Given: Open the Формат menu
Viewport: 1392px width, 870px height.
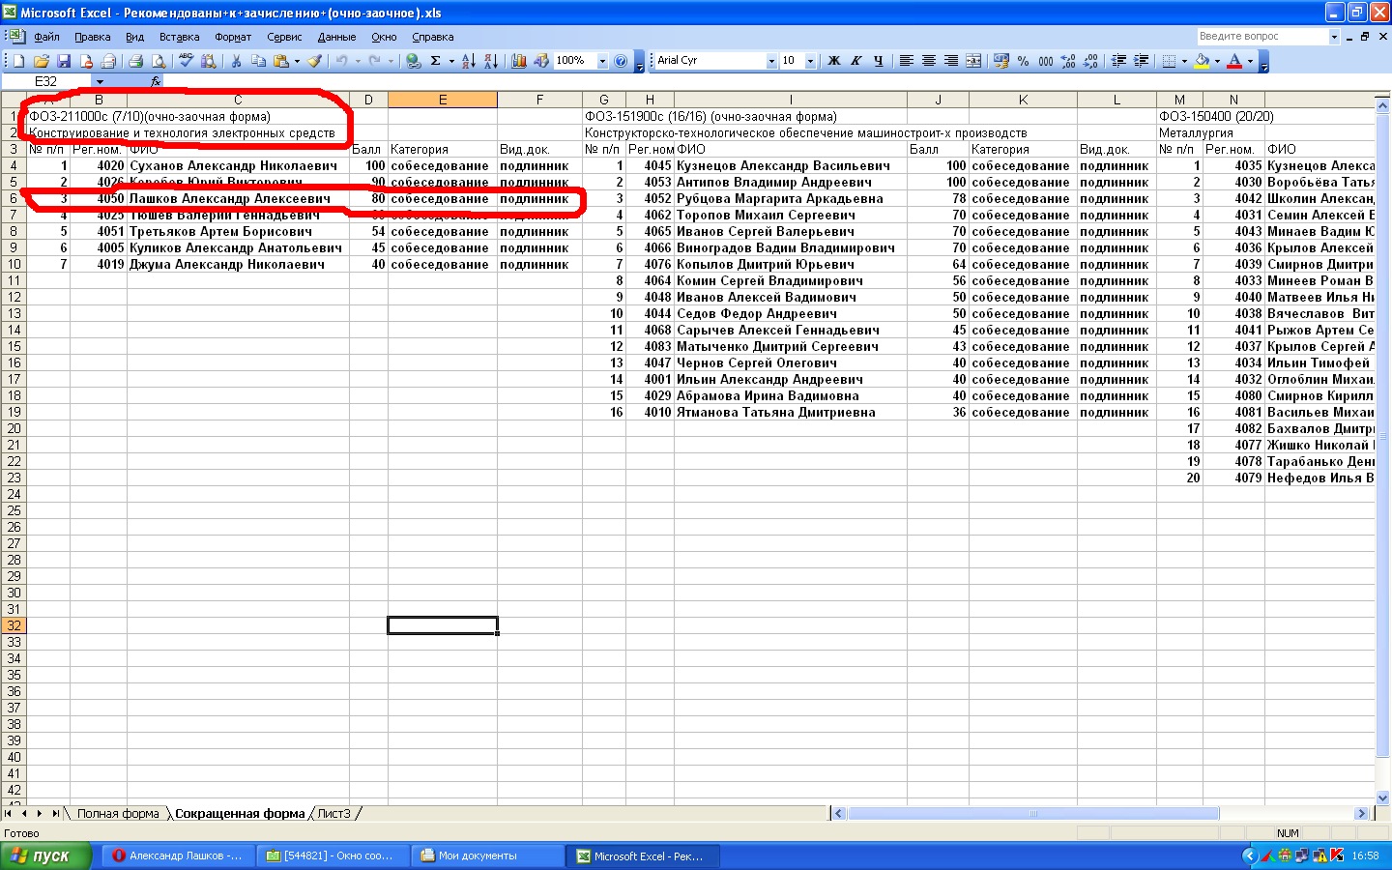Looking at the screenshot, I should 232,37.
